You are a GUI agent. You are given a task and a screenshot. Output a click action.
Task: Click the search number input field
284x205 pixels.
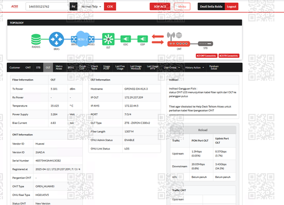47,7
